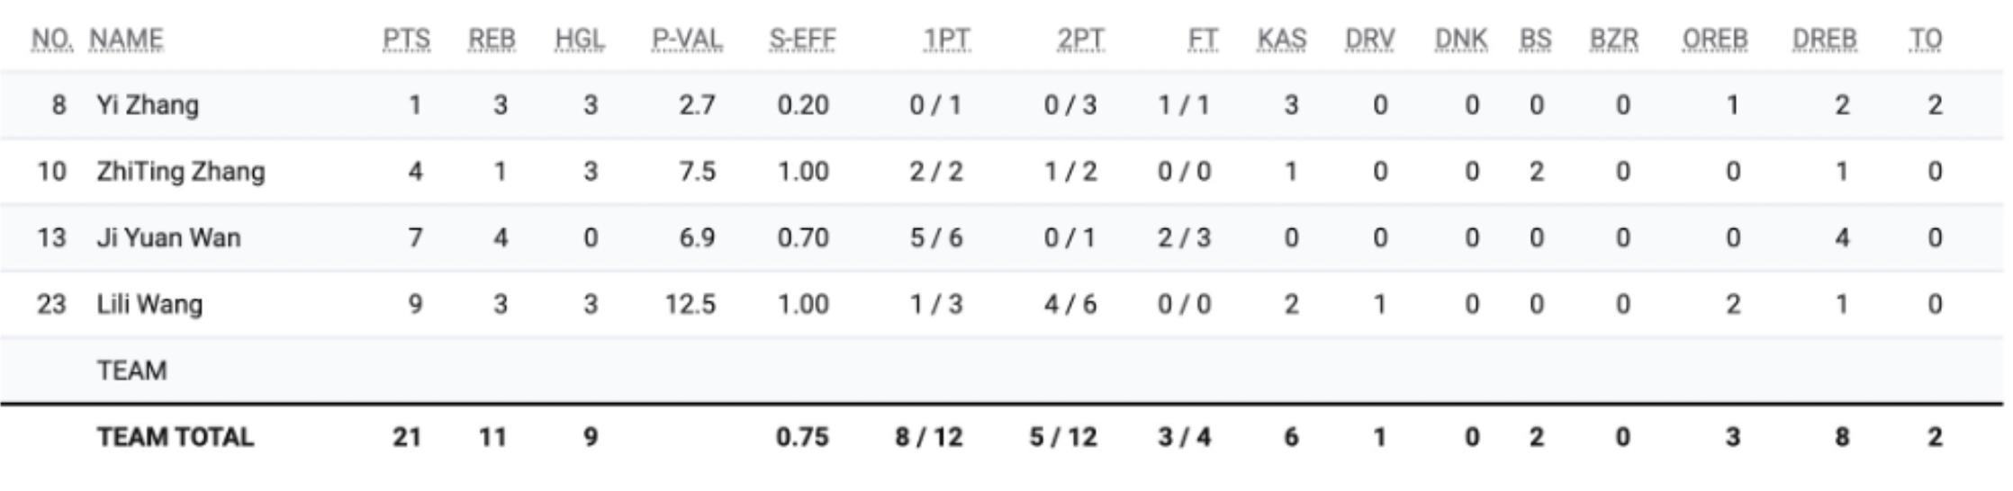This screenshot has width=2013, height=491.
Task: Click the HGL column header
Action: (580, 40)
